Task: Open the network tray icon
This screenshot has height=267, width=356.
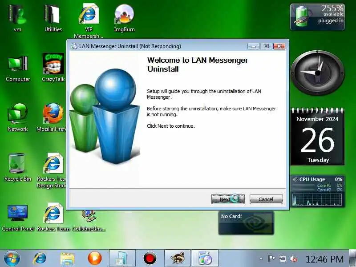Action: pos(283,259)
